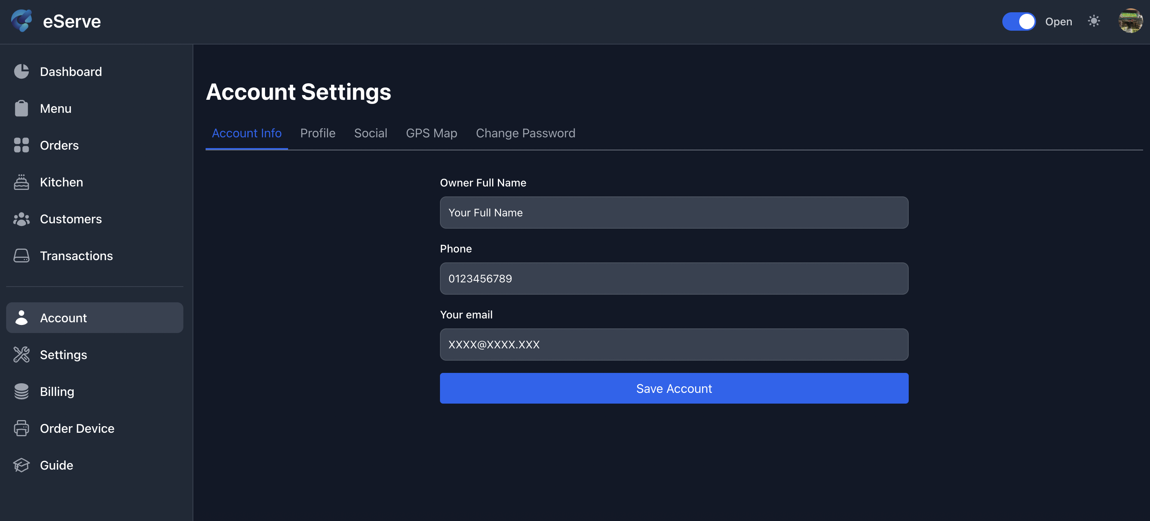Click the Billing coins icon
The image size is (1150, 521).
(x=21, y=392)
